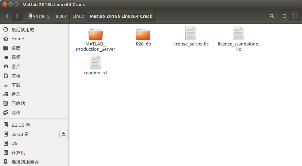Open 音乐 in sidebar

[x=34, y=94]
